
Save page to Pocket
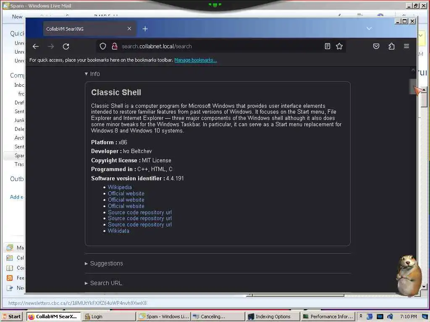click(x=376, y=46)
